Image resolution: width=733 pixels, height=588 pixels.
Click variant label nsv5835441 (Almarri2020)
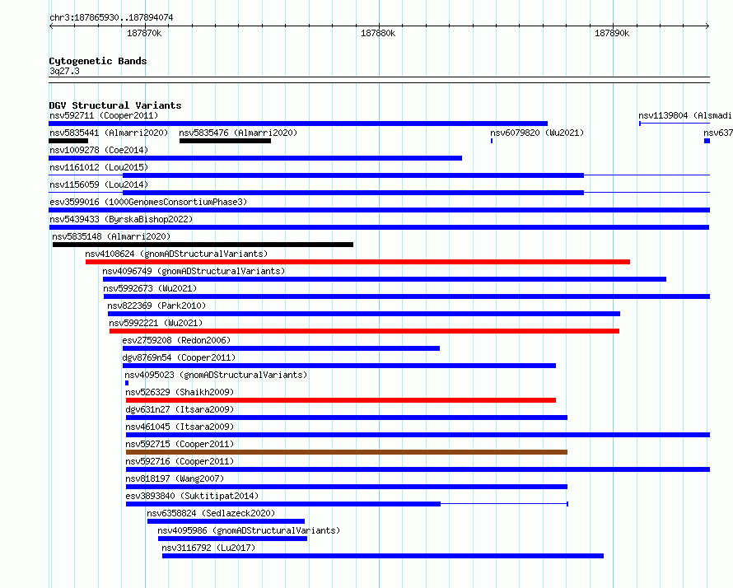(x=109, y=133)
